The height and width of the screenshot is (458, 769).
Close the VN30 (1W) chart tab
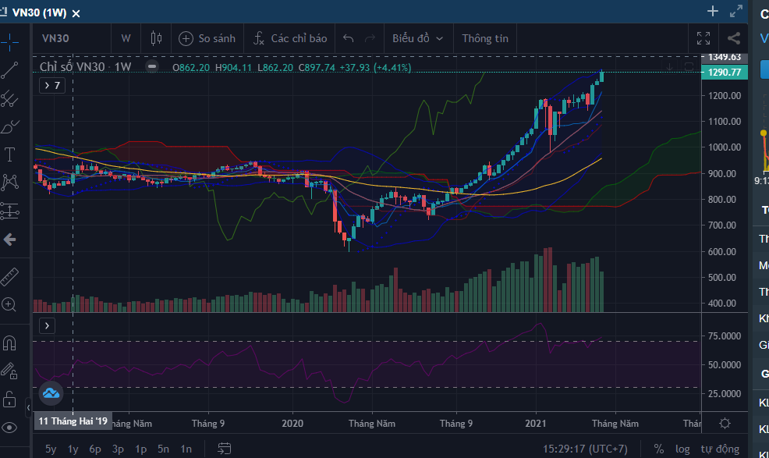pyautogui.click(x=76, y=13)
